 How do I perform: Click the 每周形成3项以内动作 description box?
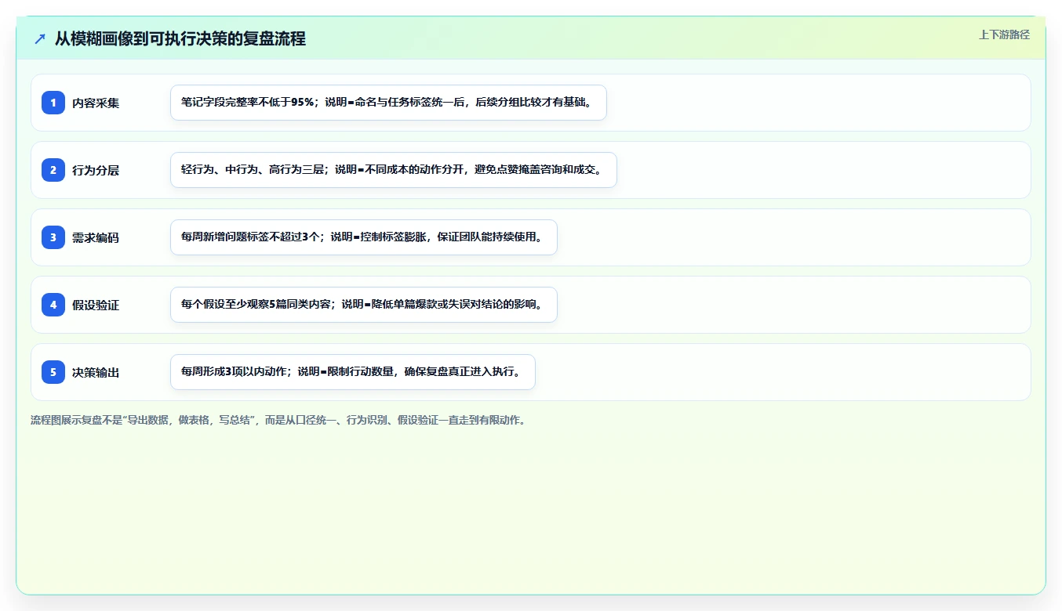pos(352,372)
